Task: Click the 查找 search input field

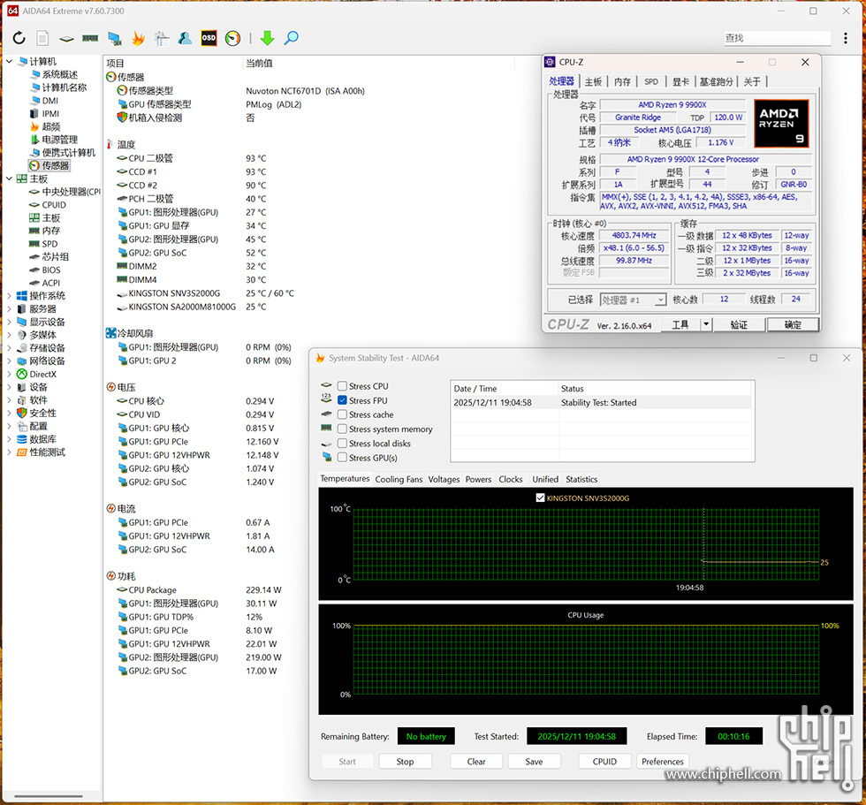Action: click(776, 38)
